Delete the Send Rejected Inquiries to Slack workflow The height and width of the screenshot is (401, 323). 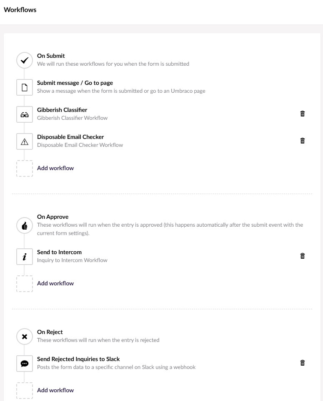[x=303, y=363]
